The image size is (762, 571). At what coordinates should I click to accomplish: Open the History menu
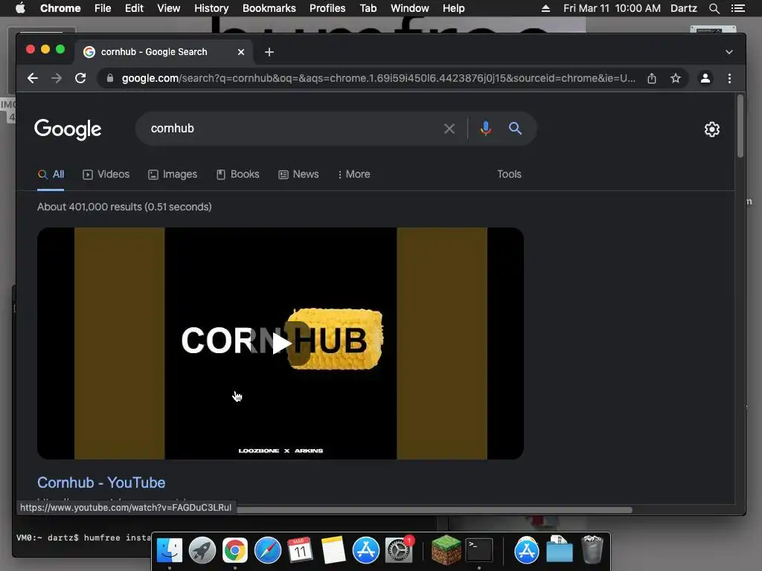click(x=211, y=8)
